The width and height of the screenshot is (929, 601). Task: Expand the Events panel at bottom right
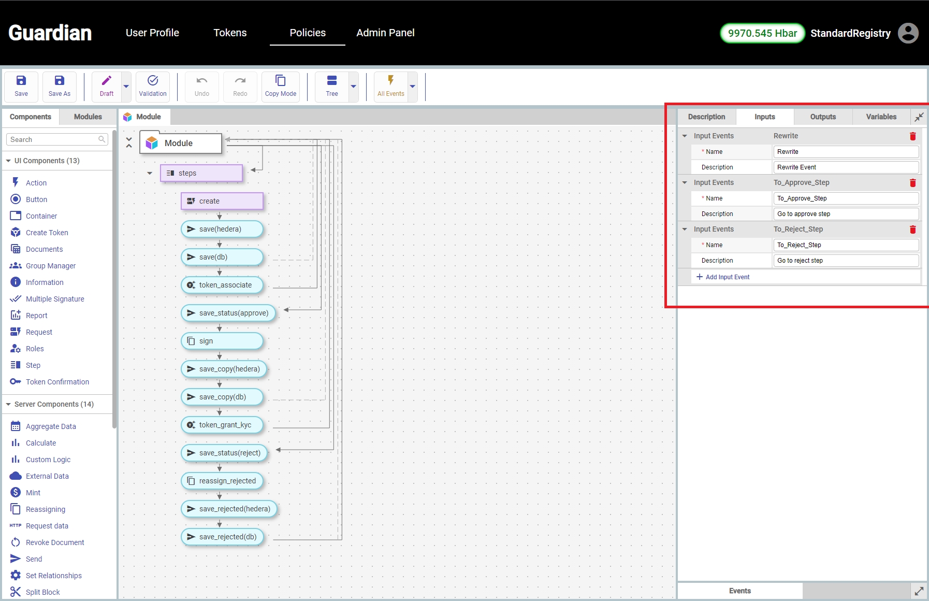click(919, 591)
